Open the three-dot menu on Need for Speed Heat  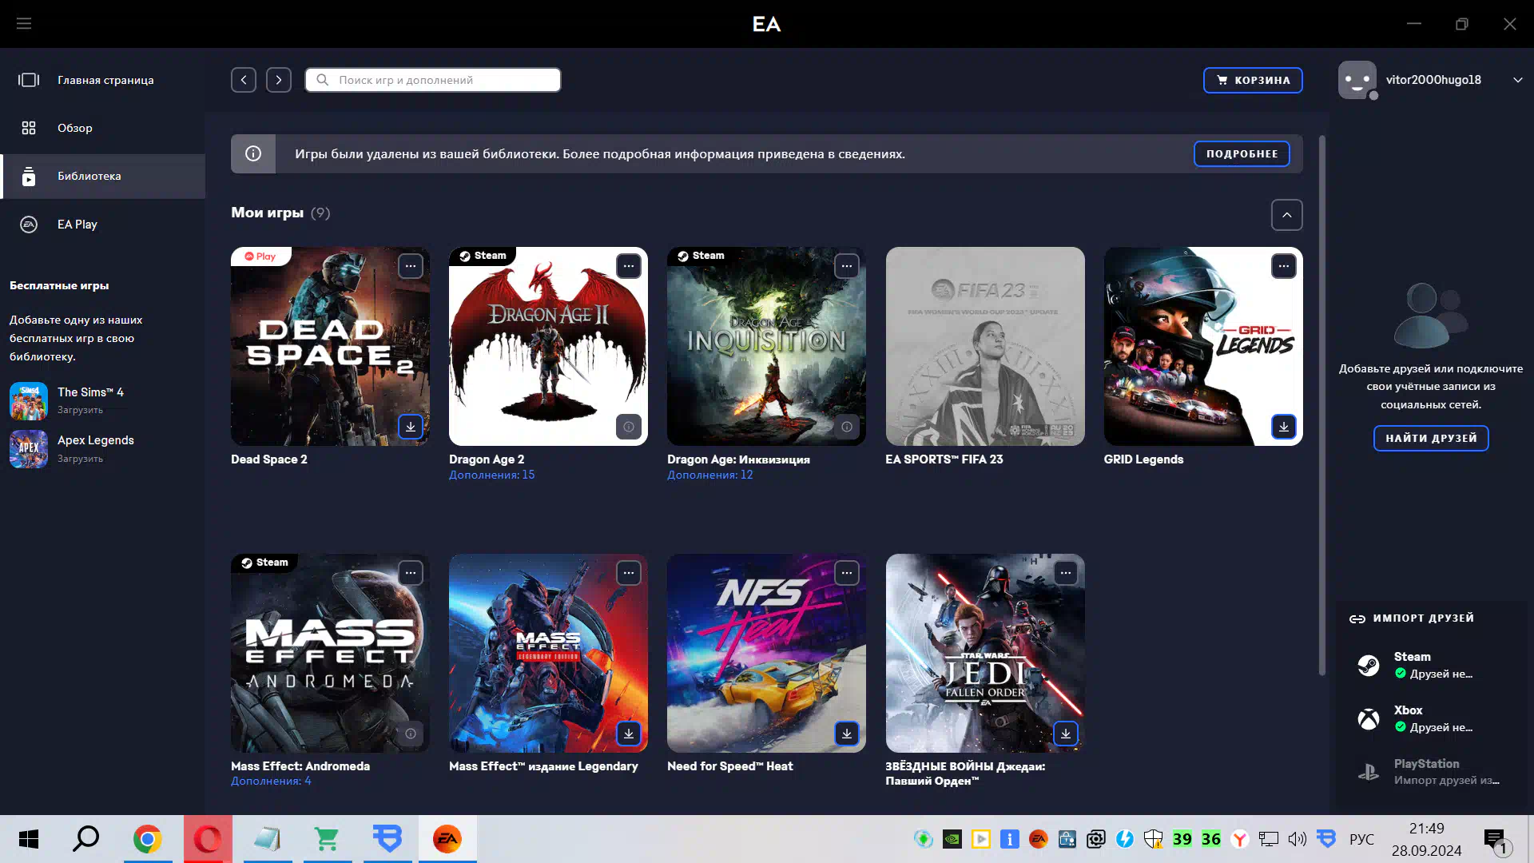click(847, 573)
